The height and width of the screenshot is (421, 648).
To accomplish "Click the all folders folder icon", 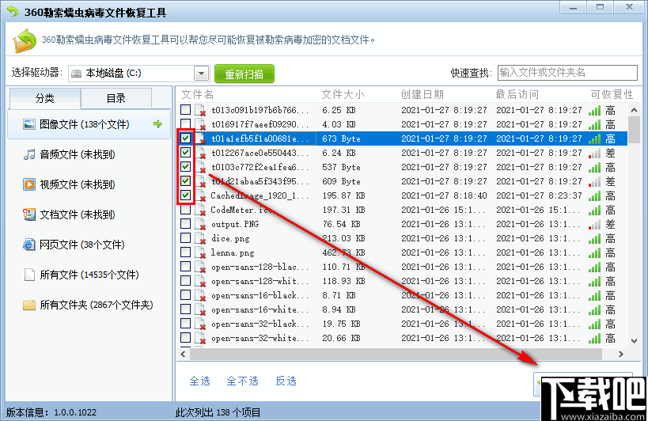I will [x=29, y=305].
